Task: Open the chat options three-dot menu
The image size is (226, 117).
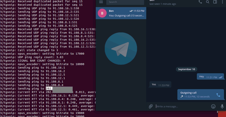Action: 222,2
